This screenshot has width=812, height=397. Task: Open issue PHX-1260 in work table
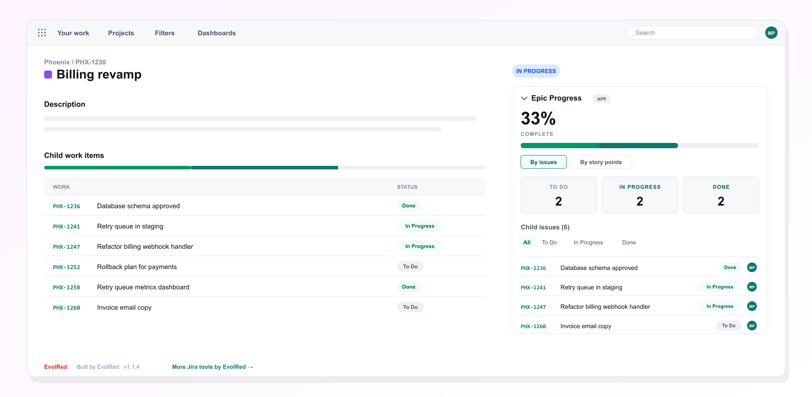[67, 307]
